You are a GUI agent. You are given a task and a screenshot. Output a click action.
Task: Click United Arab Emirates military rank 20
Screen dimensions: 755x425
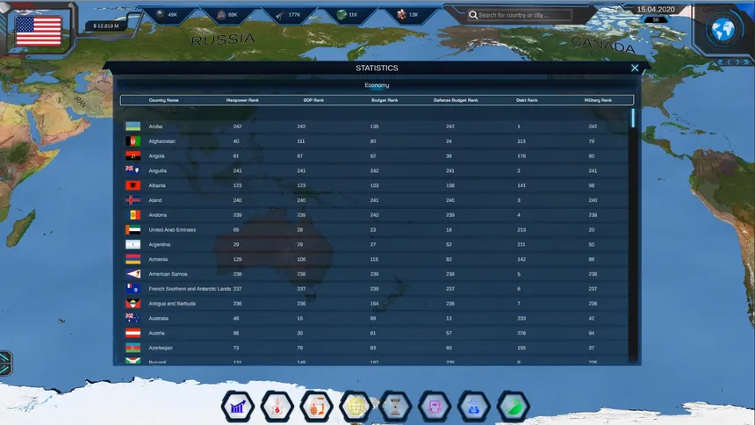592,230
